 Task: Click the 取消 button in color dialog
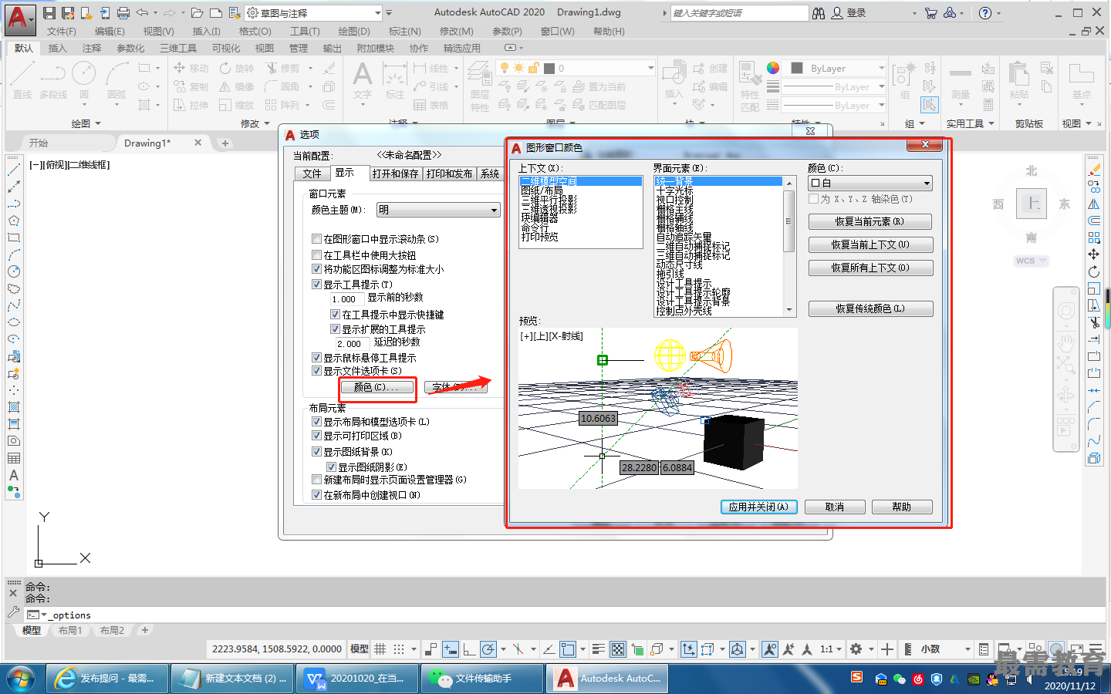point(835,507)
